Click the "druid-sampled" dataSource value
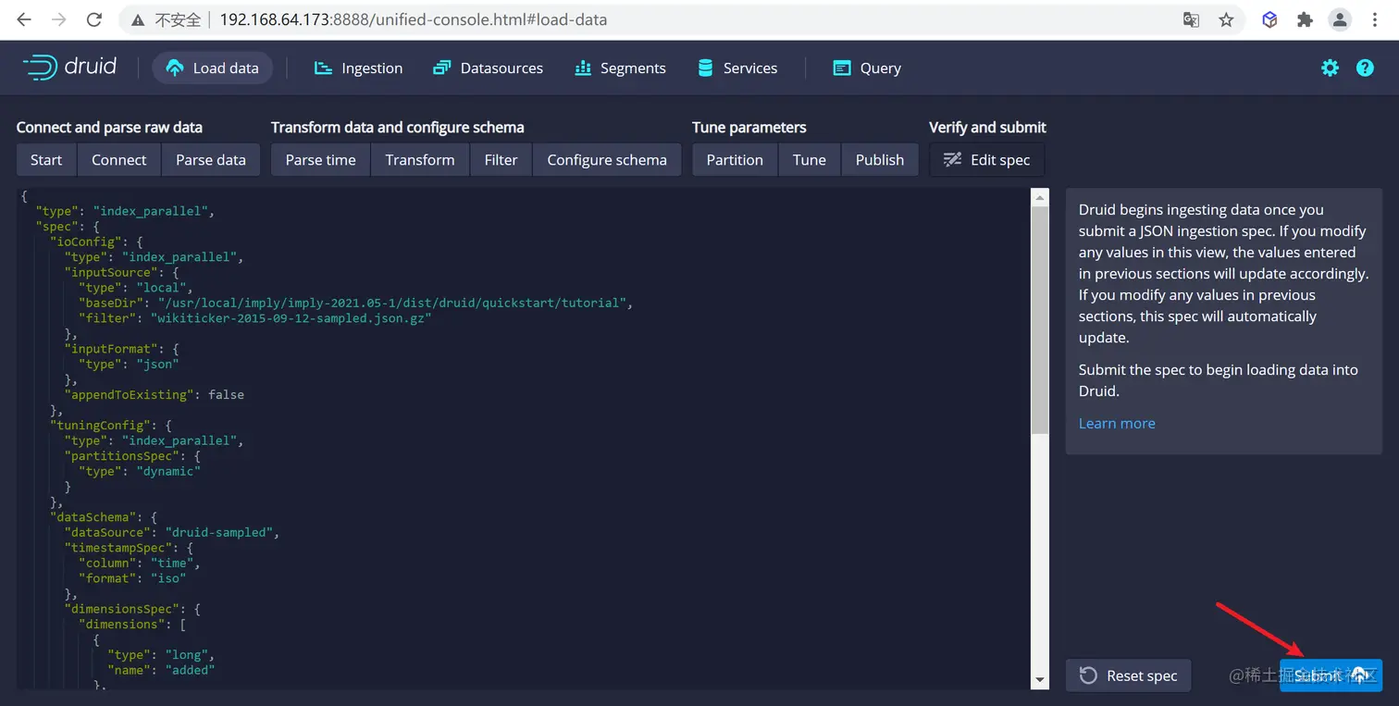Viewport: 1399px width, 706px height. [222, 532]
